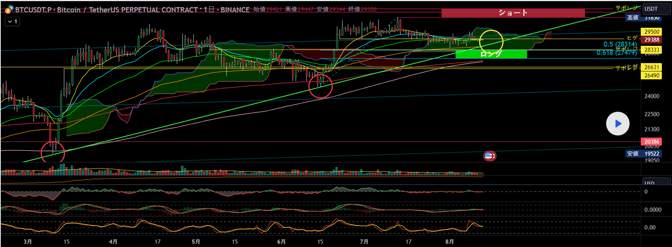Click the Bitcoin symbol logo icon
Screen dimensions: 672x247
pyautogui.click(x=8, y=10)
